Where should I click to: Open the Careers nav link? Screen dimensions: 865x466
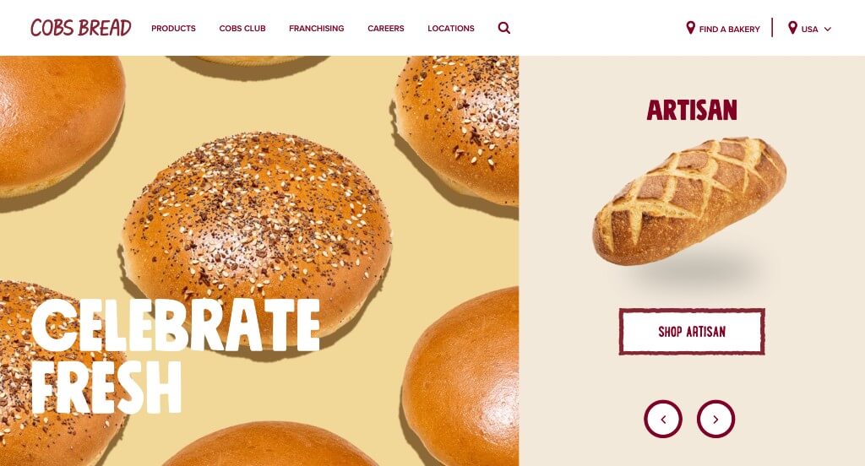[x=385, y=28]
